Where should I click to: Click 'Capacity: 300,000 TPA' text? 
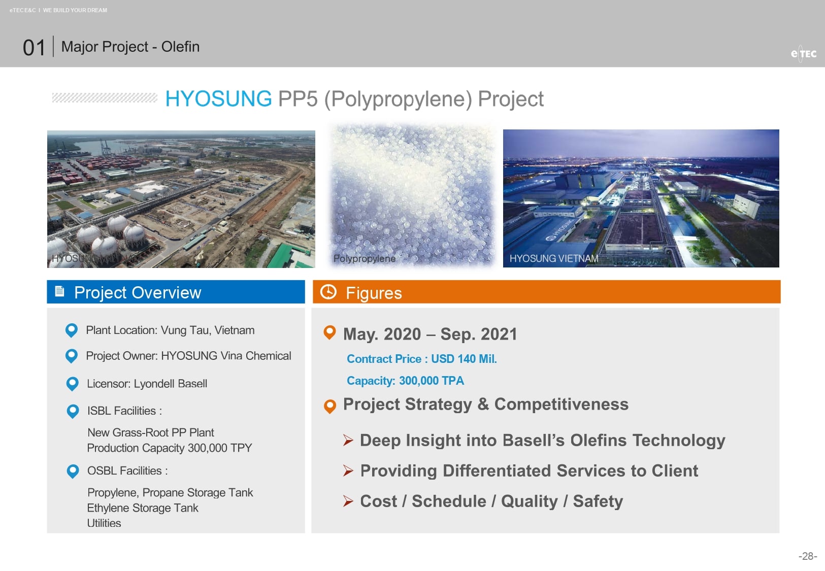(405, 381)
